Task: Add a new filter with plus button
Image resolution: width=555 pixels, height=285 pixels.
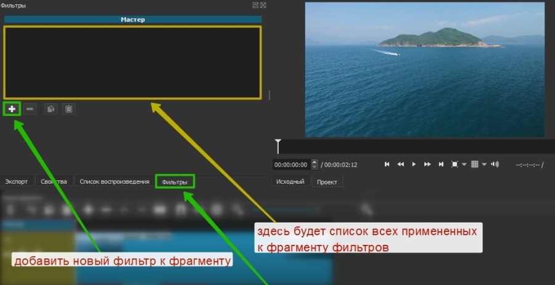Action: pyautogui.click(x=12, y=109)
